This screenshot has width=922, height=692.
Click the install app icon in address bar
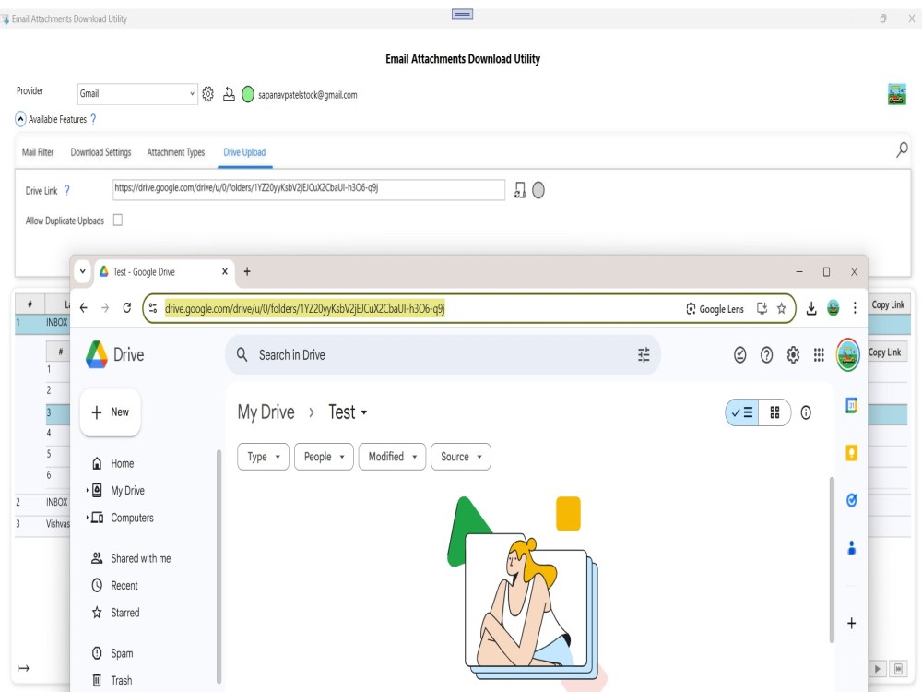click(762, 308)
